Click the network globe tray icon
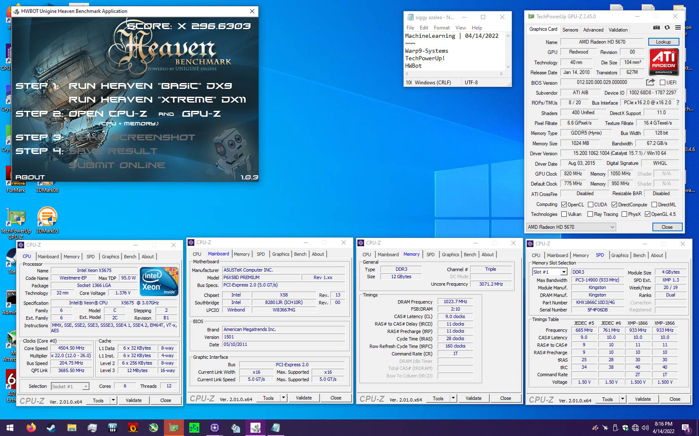The width and height of the screenshot is (699, 436). (635, 428)
